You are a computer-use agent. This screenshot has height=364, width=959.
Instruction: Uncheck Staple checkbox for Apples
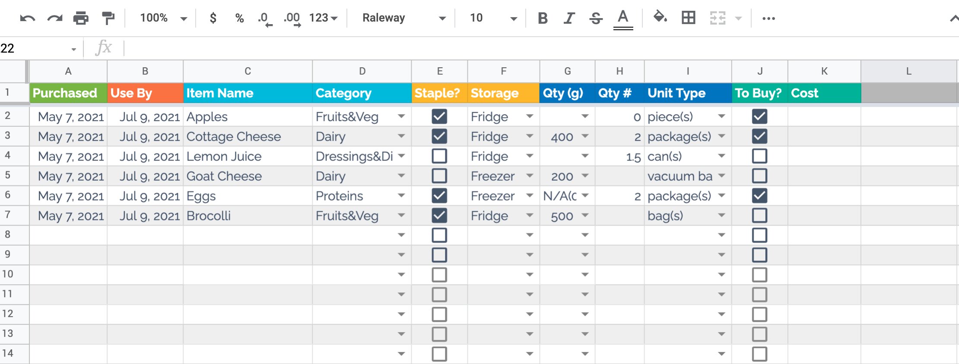(439, 116)
